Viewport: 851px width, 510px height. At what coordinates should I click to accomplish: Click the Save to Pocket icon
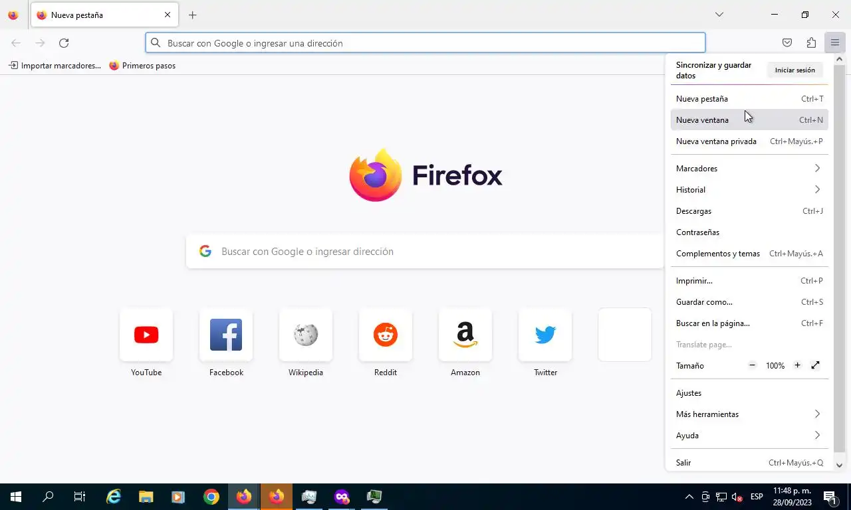pos(787,43)
